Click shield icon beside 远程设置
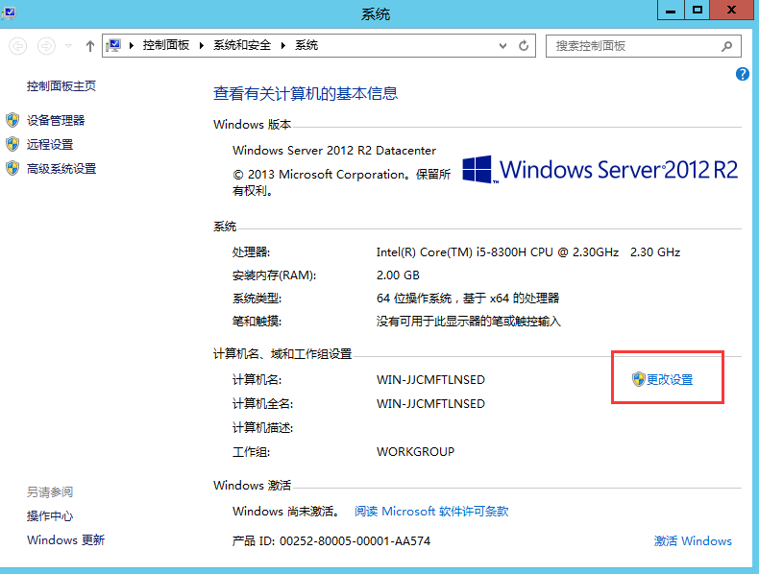This screenshot has height=574, width=759. 12,144
